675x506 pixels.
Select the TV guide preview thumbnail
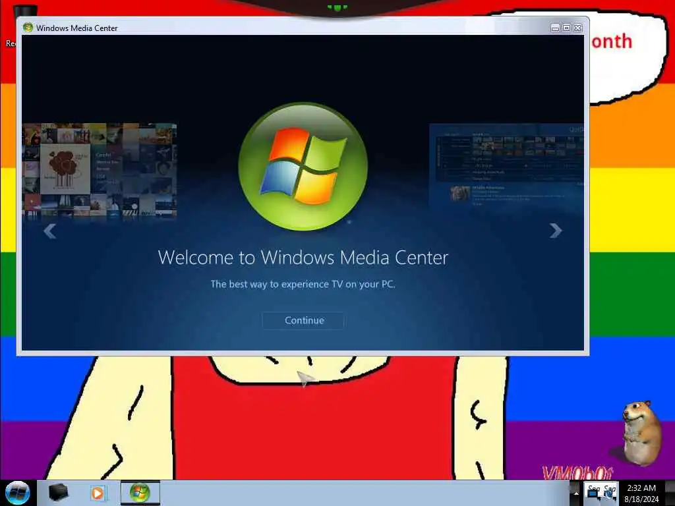[x=506, y=166]
